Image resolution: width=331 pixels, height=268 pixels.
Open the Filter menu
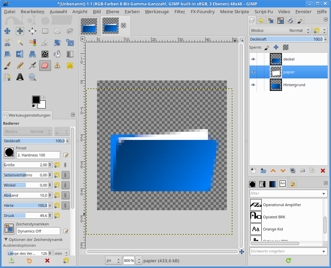pos(180,11)
